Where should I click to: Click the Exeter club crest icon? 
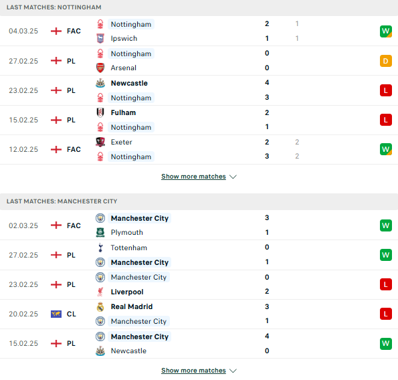pos(100,142)
